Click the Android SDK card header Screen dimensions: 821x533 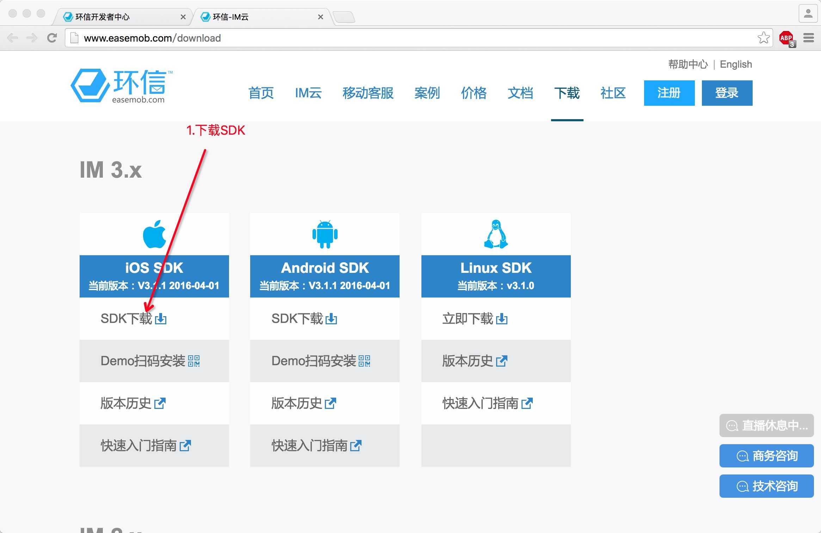[x=325, y=276]
